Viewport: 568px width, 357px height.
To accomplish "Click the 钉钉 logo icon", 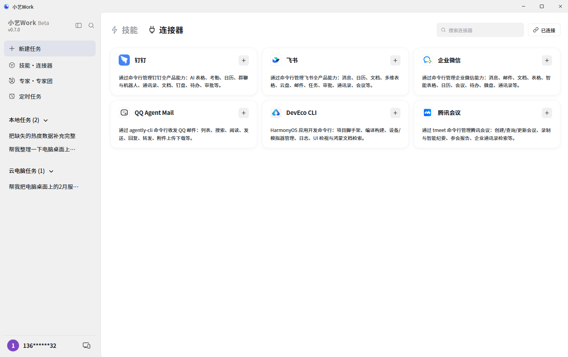I will (124, 60).
